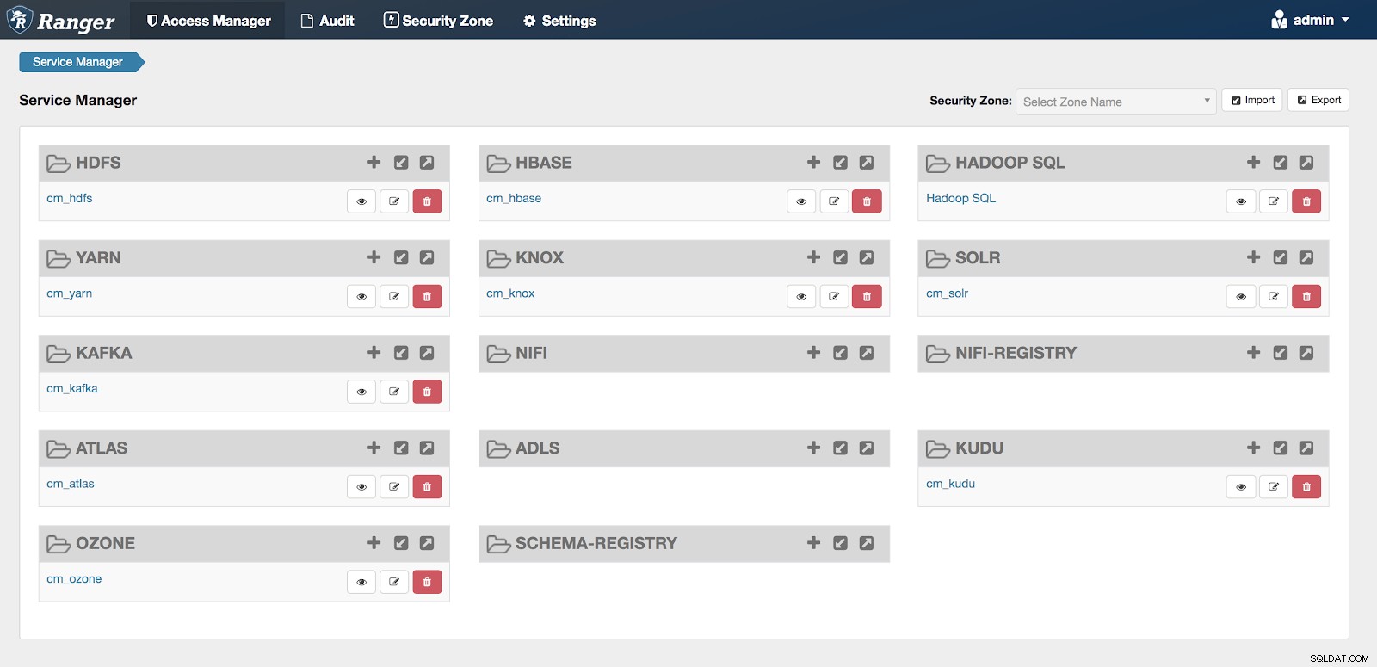View cm_hbase service details via eye icon
Image resolution: width=1377 pixels, height=667 pixels.
click(x=801, y=201)
